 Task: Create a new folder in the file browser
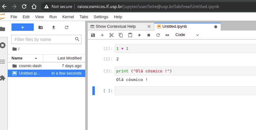coord(41,27)
